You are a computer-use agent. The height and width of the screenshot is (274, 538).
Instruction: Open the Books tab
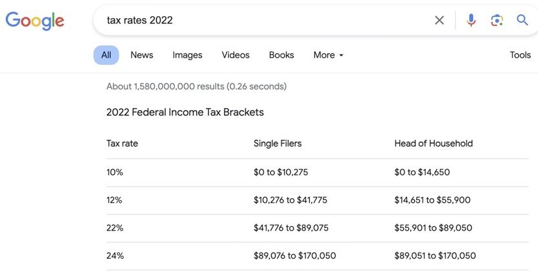point(281,55)
